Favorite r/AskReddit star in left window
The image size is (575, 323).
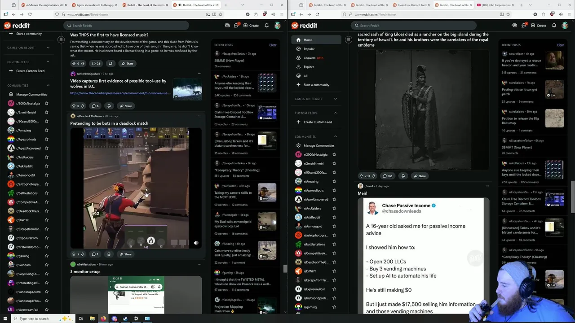[x=46, y=166]
